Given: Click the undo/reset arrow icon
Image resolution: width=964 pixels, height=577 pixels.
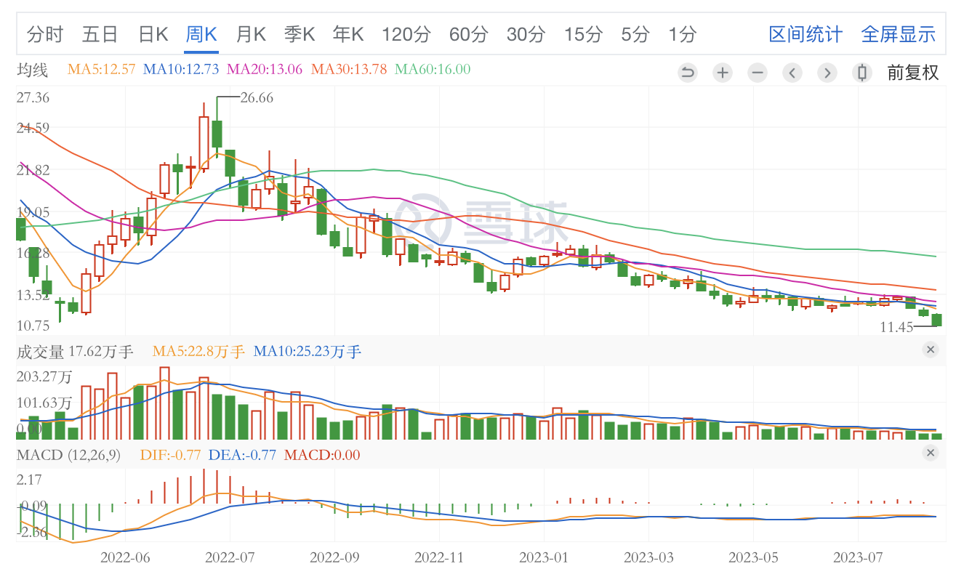Looking at the screenshot, I should [687, 72].
